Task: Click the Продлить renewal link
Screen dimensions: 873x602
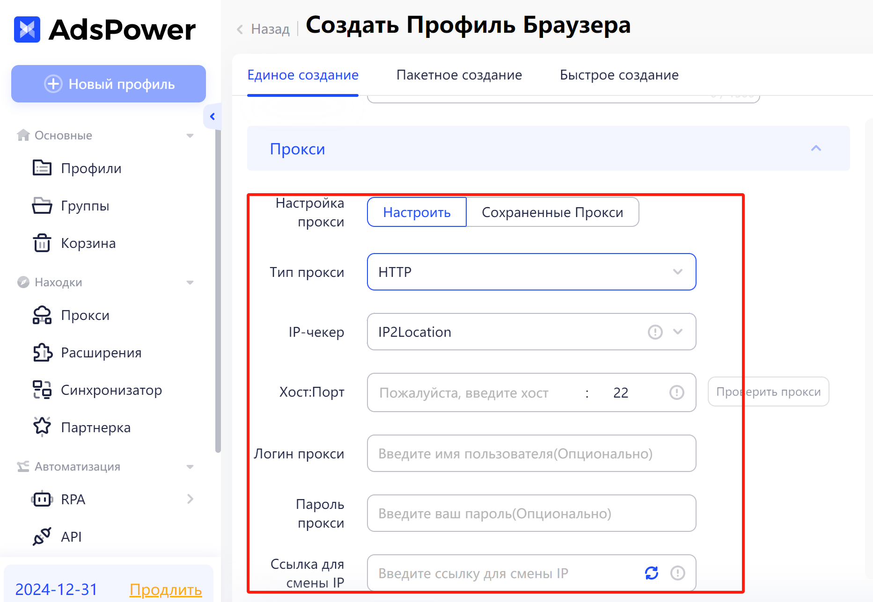Action: click(x=166, y=590)
